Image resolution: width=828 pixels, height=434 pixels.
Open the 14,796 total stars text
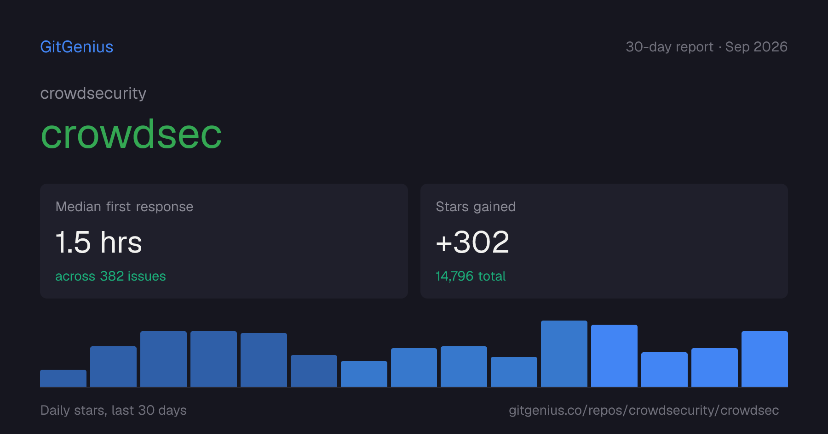coord(471,276)
